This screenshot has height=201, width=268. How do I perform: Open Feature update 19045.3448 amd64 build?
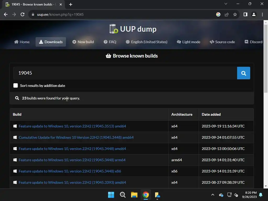(72, 149)
